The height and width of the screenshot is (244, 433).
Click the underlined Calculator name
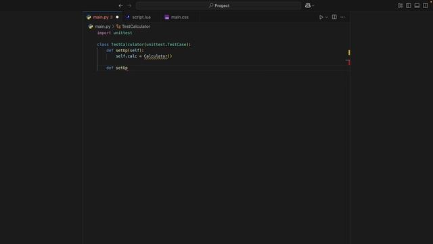pos(156,56)
